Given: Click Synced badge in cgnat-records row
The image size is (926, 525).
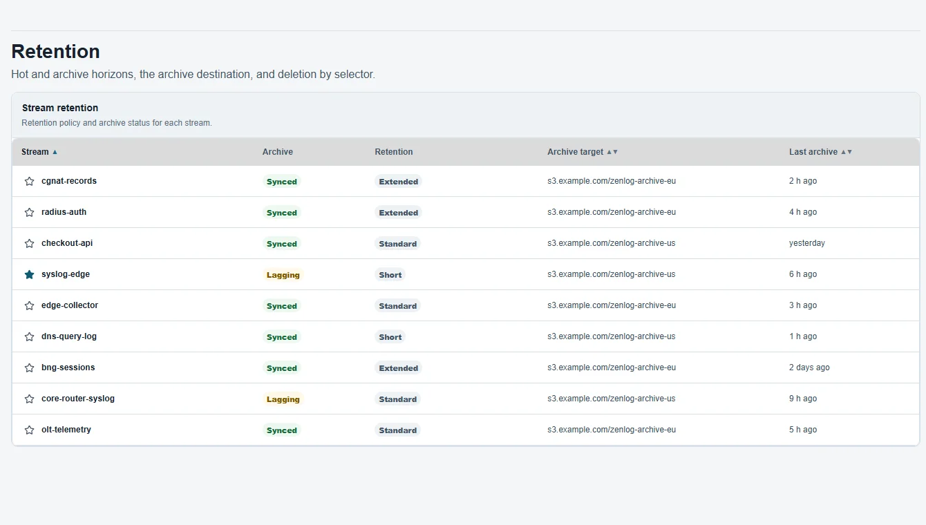Looking at the screenshot, I should 282,182.
